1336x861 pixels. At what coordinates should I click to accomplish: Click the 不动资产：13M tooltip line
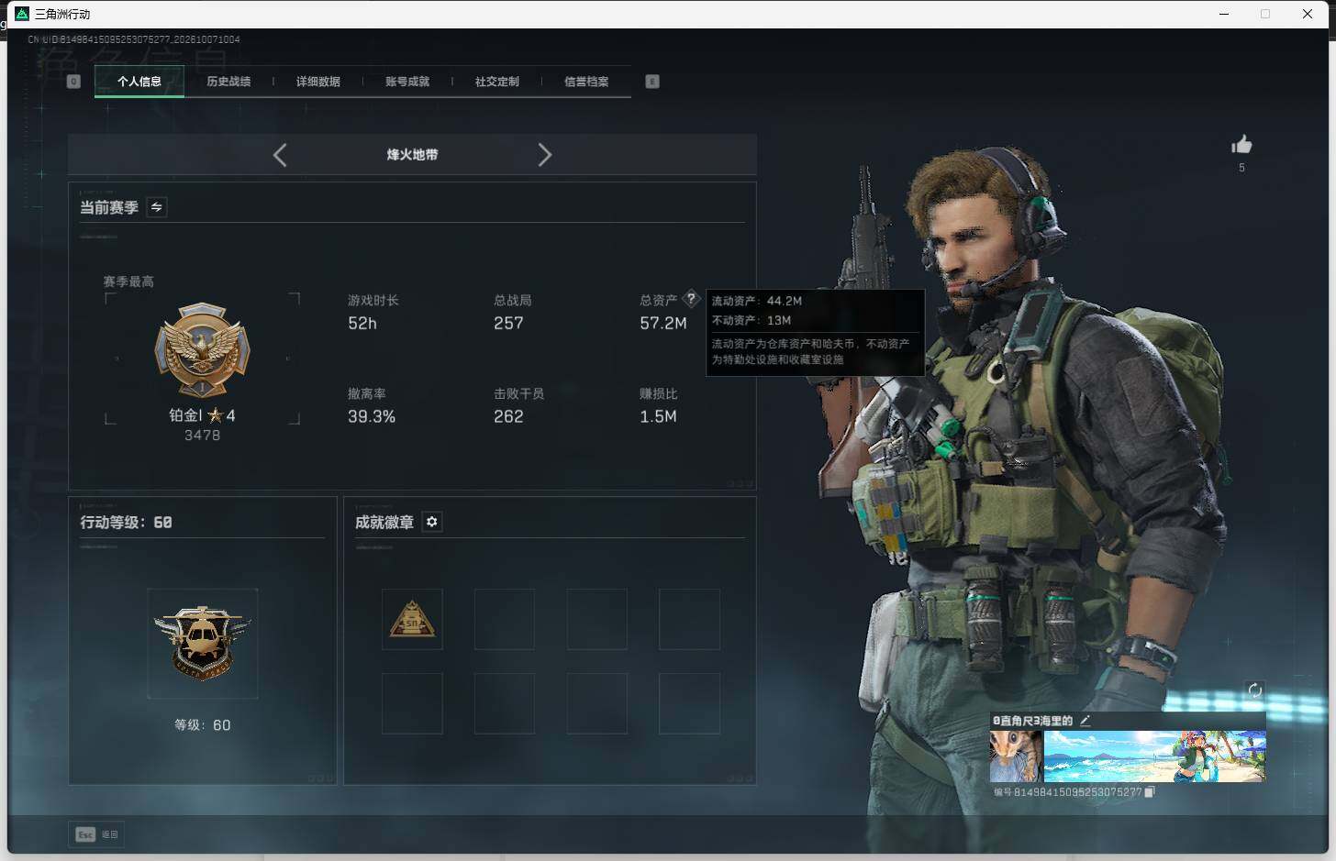pyautogui.click(x=751, y=320)
